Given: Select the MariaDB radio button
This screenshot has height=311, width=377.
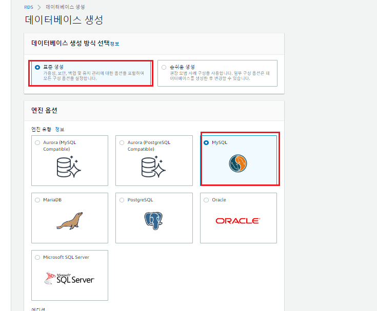Looking at the screenshot, I should (x=37, y=200).
